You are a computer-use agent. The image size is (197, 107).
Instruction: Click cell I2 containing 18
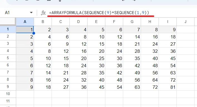click(168, 37)
